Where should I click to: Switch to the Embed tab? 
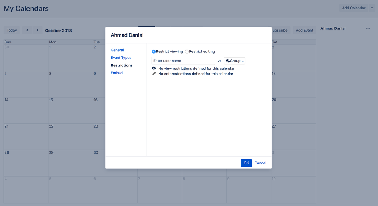tap(117, 73)
